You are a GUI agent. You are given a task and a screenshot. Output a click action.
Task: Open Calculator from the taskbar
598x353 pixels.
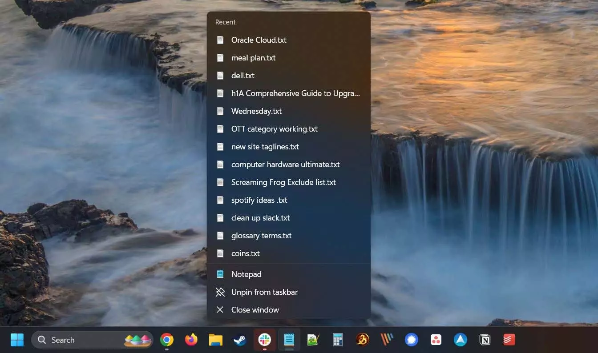click(338, 340)
